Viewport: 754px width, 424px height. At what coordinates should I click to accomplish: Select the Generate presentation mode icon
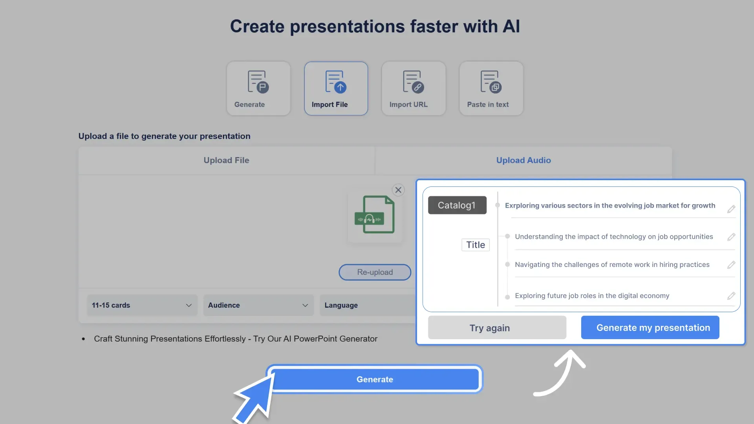coord(258,82)
